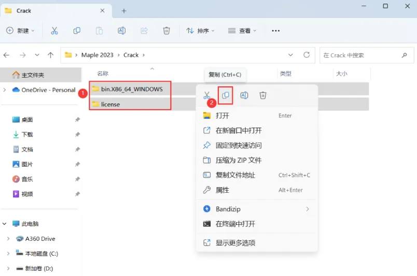Refresh the current folder view
This screenshot has height=276, width=417.
307,55
